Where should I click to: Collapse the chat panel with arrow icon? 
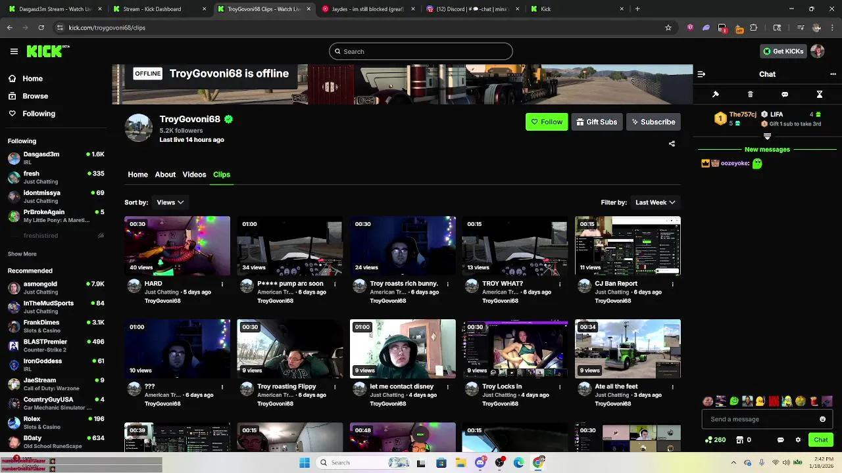[x=701, y=74]
